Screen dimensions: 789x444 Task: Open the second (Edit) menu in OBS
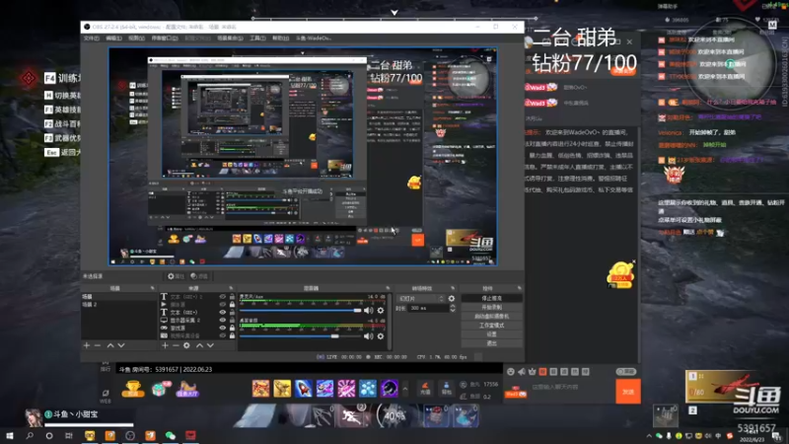113,38
